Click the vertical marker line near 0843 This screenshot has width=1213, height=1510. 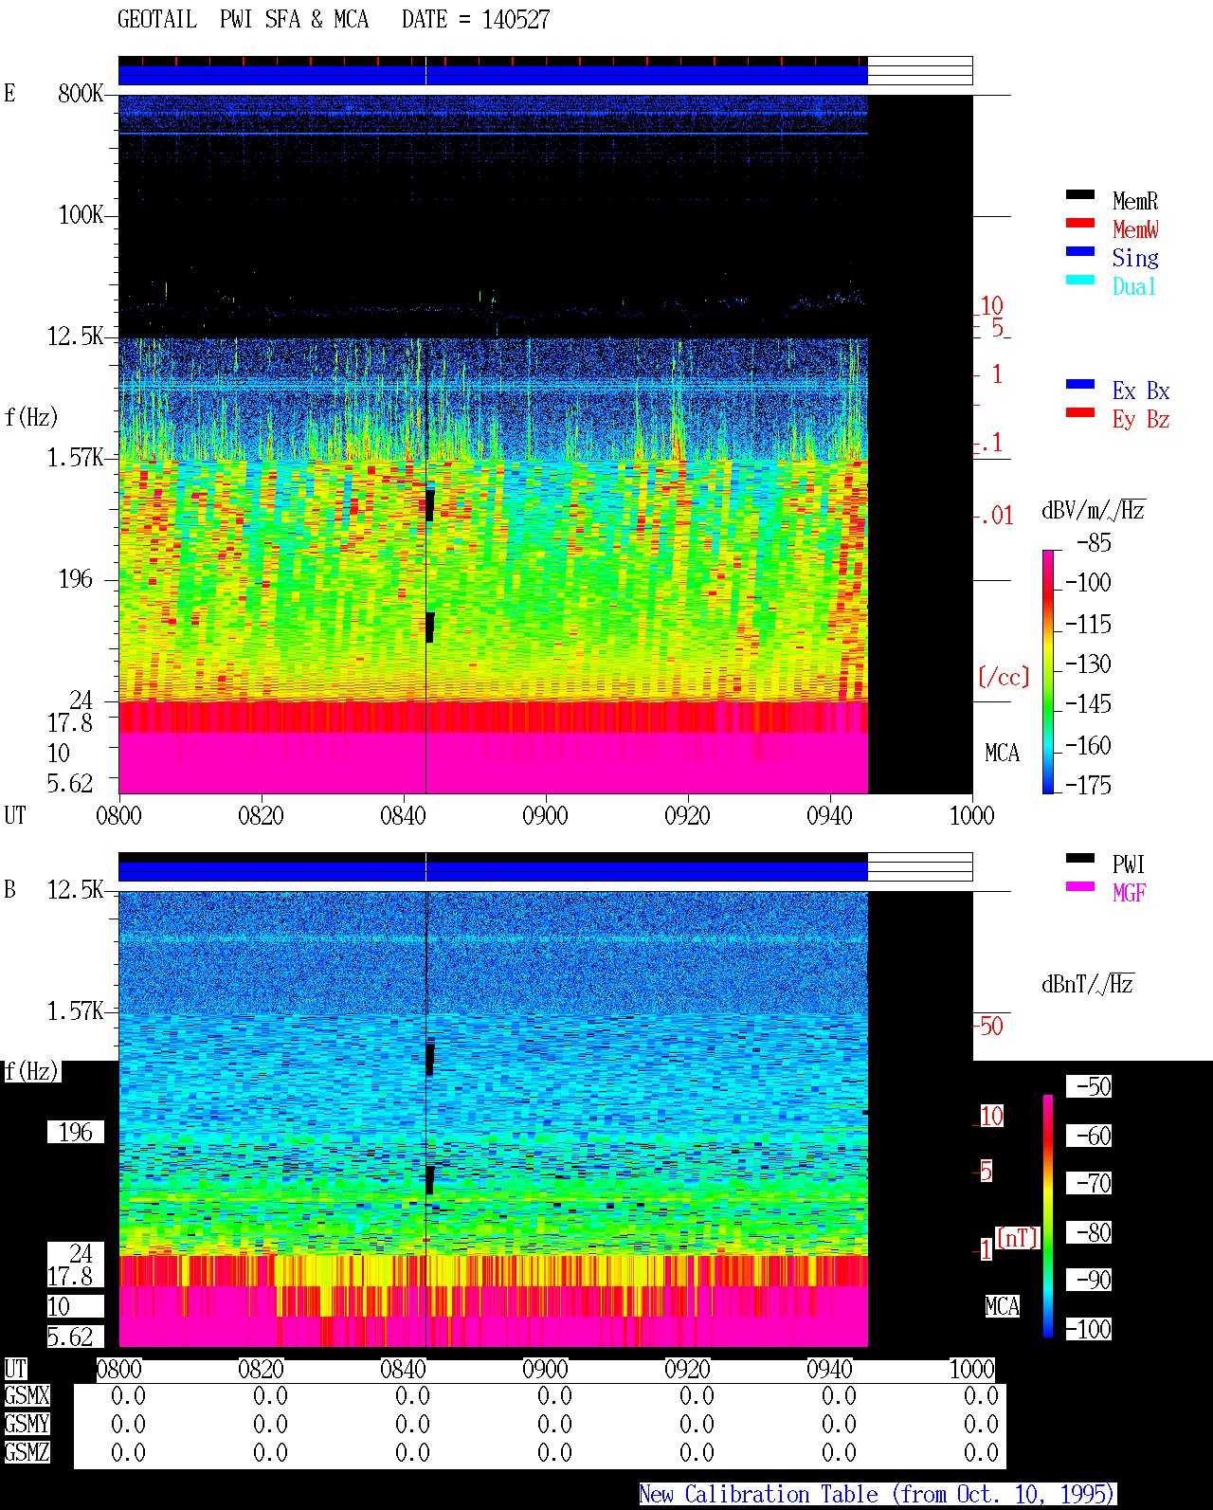pos(425,444)
